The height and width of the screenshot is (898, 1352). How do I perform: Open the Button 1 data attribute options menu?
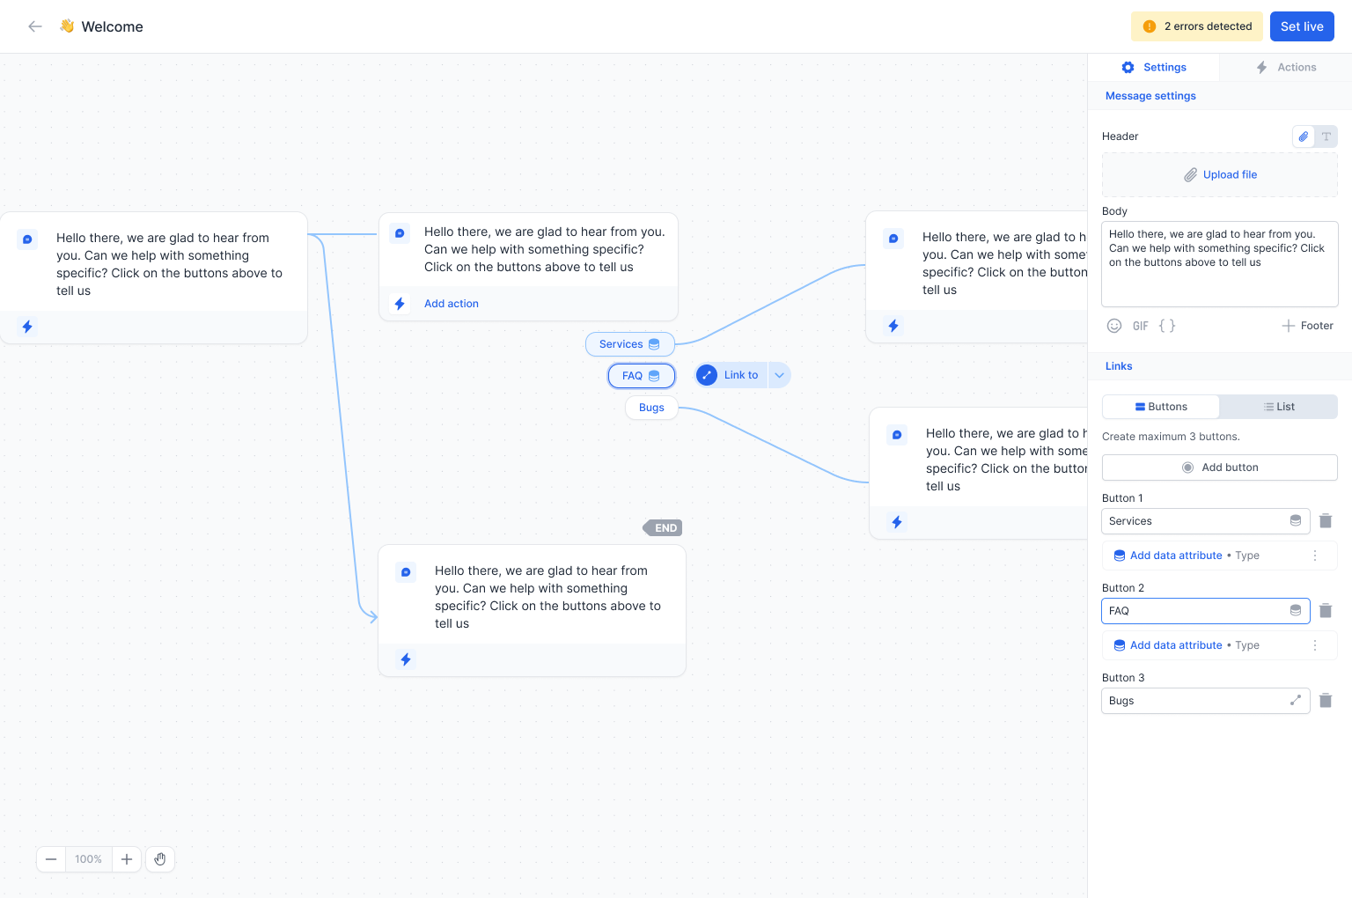[1315, 556]
